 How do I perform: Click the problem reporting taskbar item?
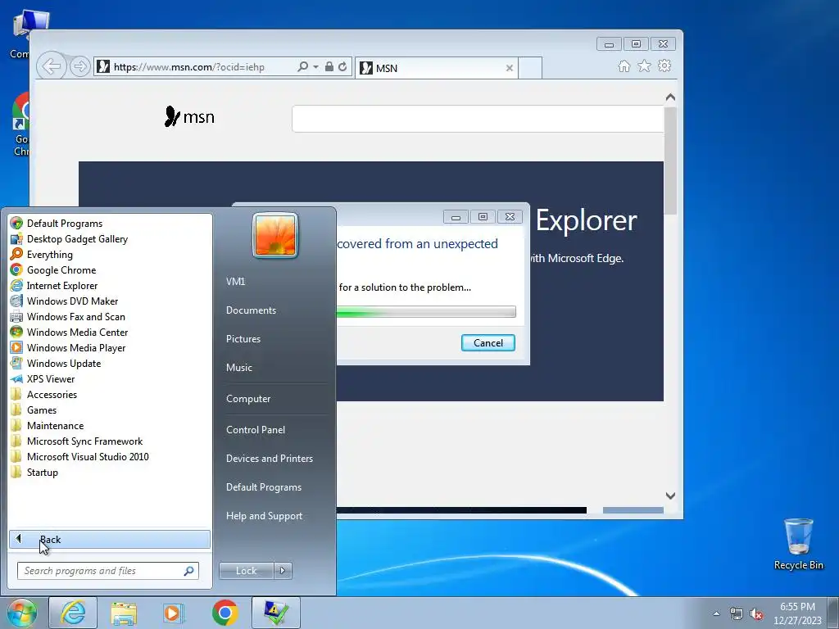tap(275, 613)
